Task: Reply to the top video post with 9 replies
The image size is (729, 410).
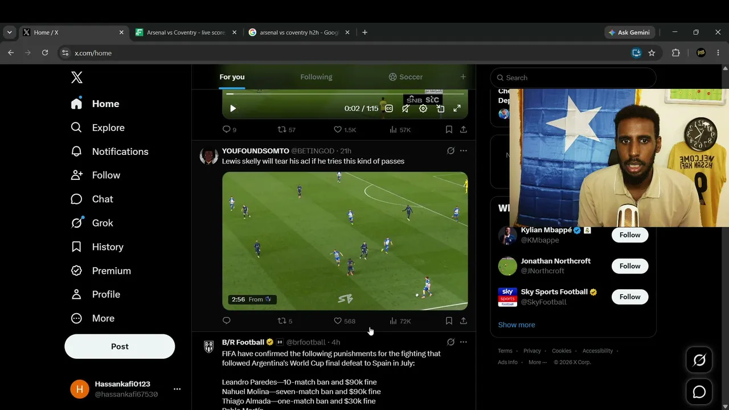Action: click(229, 130)
